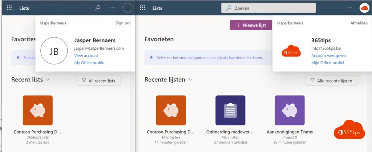The width and height of the screenshot is (372, 152).
Task: Click funnel icon in All recent lists
Action: (x=84, y=81)
